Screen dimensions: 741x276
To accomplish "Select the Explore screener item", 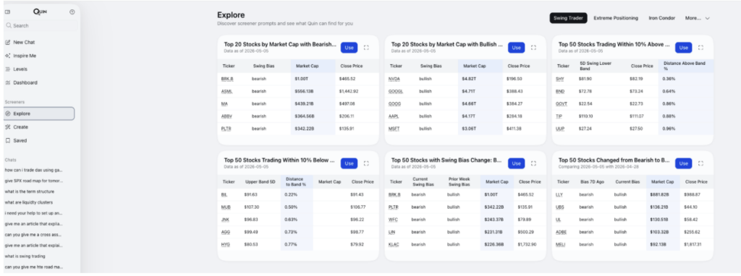I will 39,113.
